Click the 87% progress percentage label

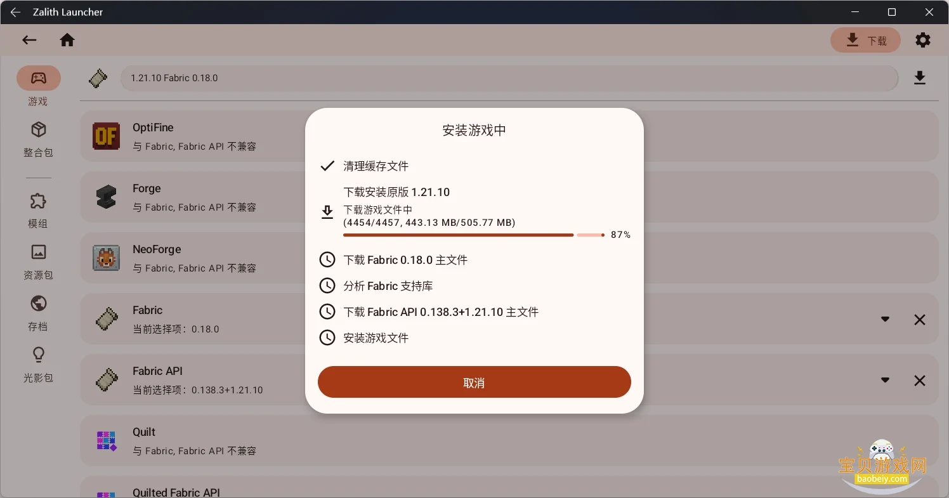(x=620, y=235)
